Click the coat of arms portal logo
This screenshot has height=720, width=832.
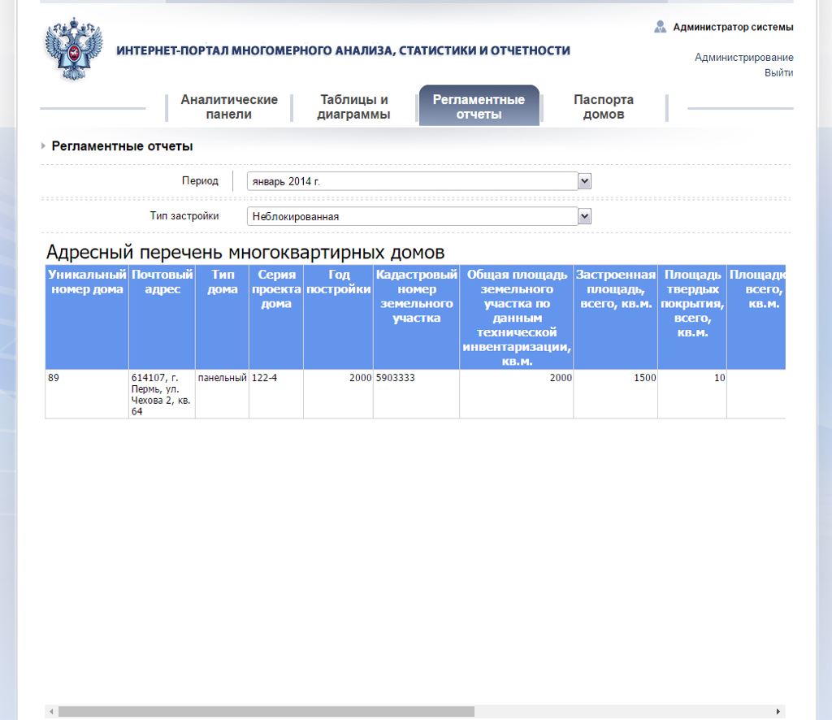pos(74,50)
